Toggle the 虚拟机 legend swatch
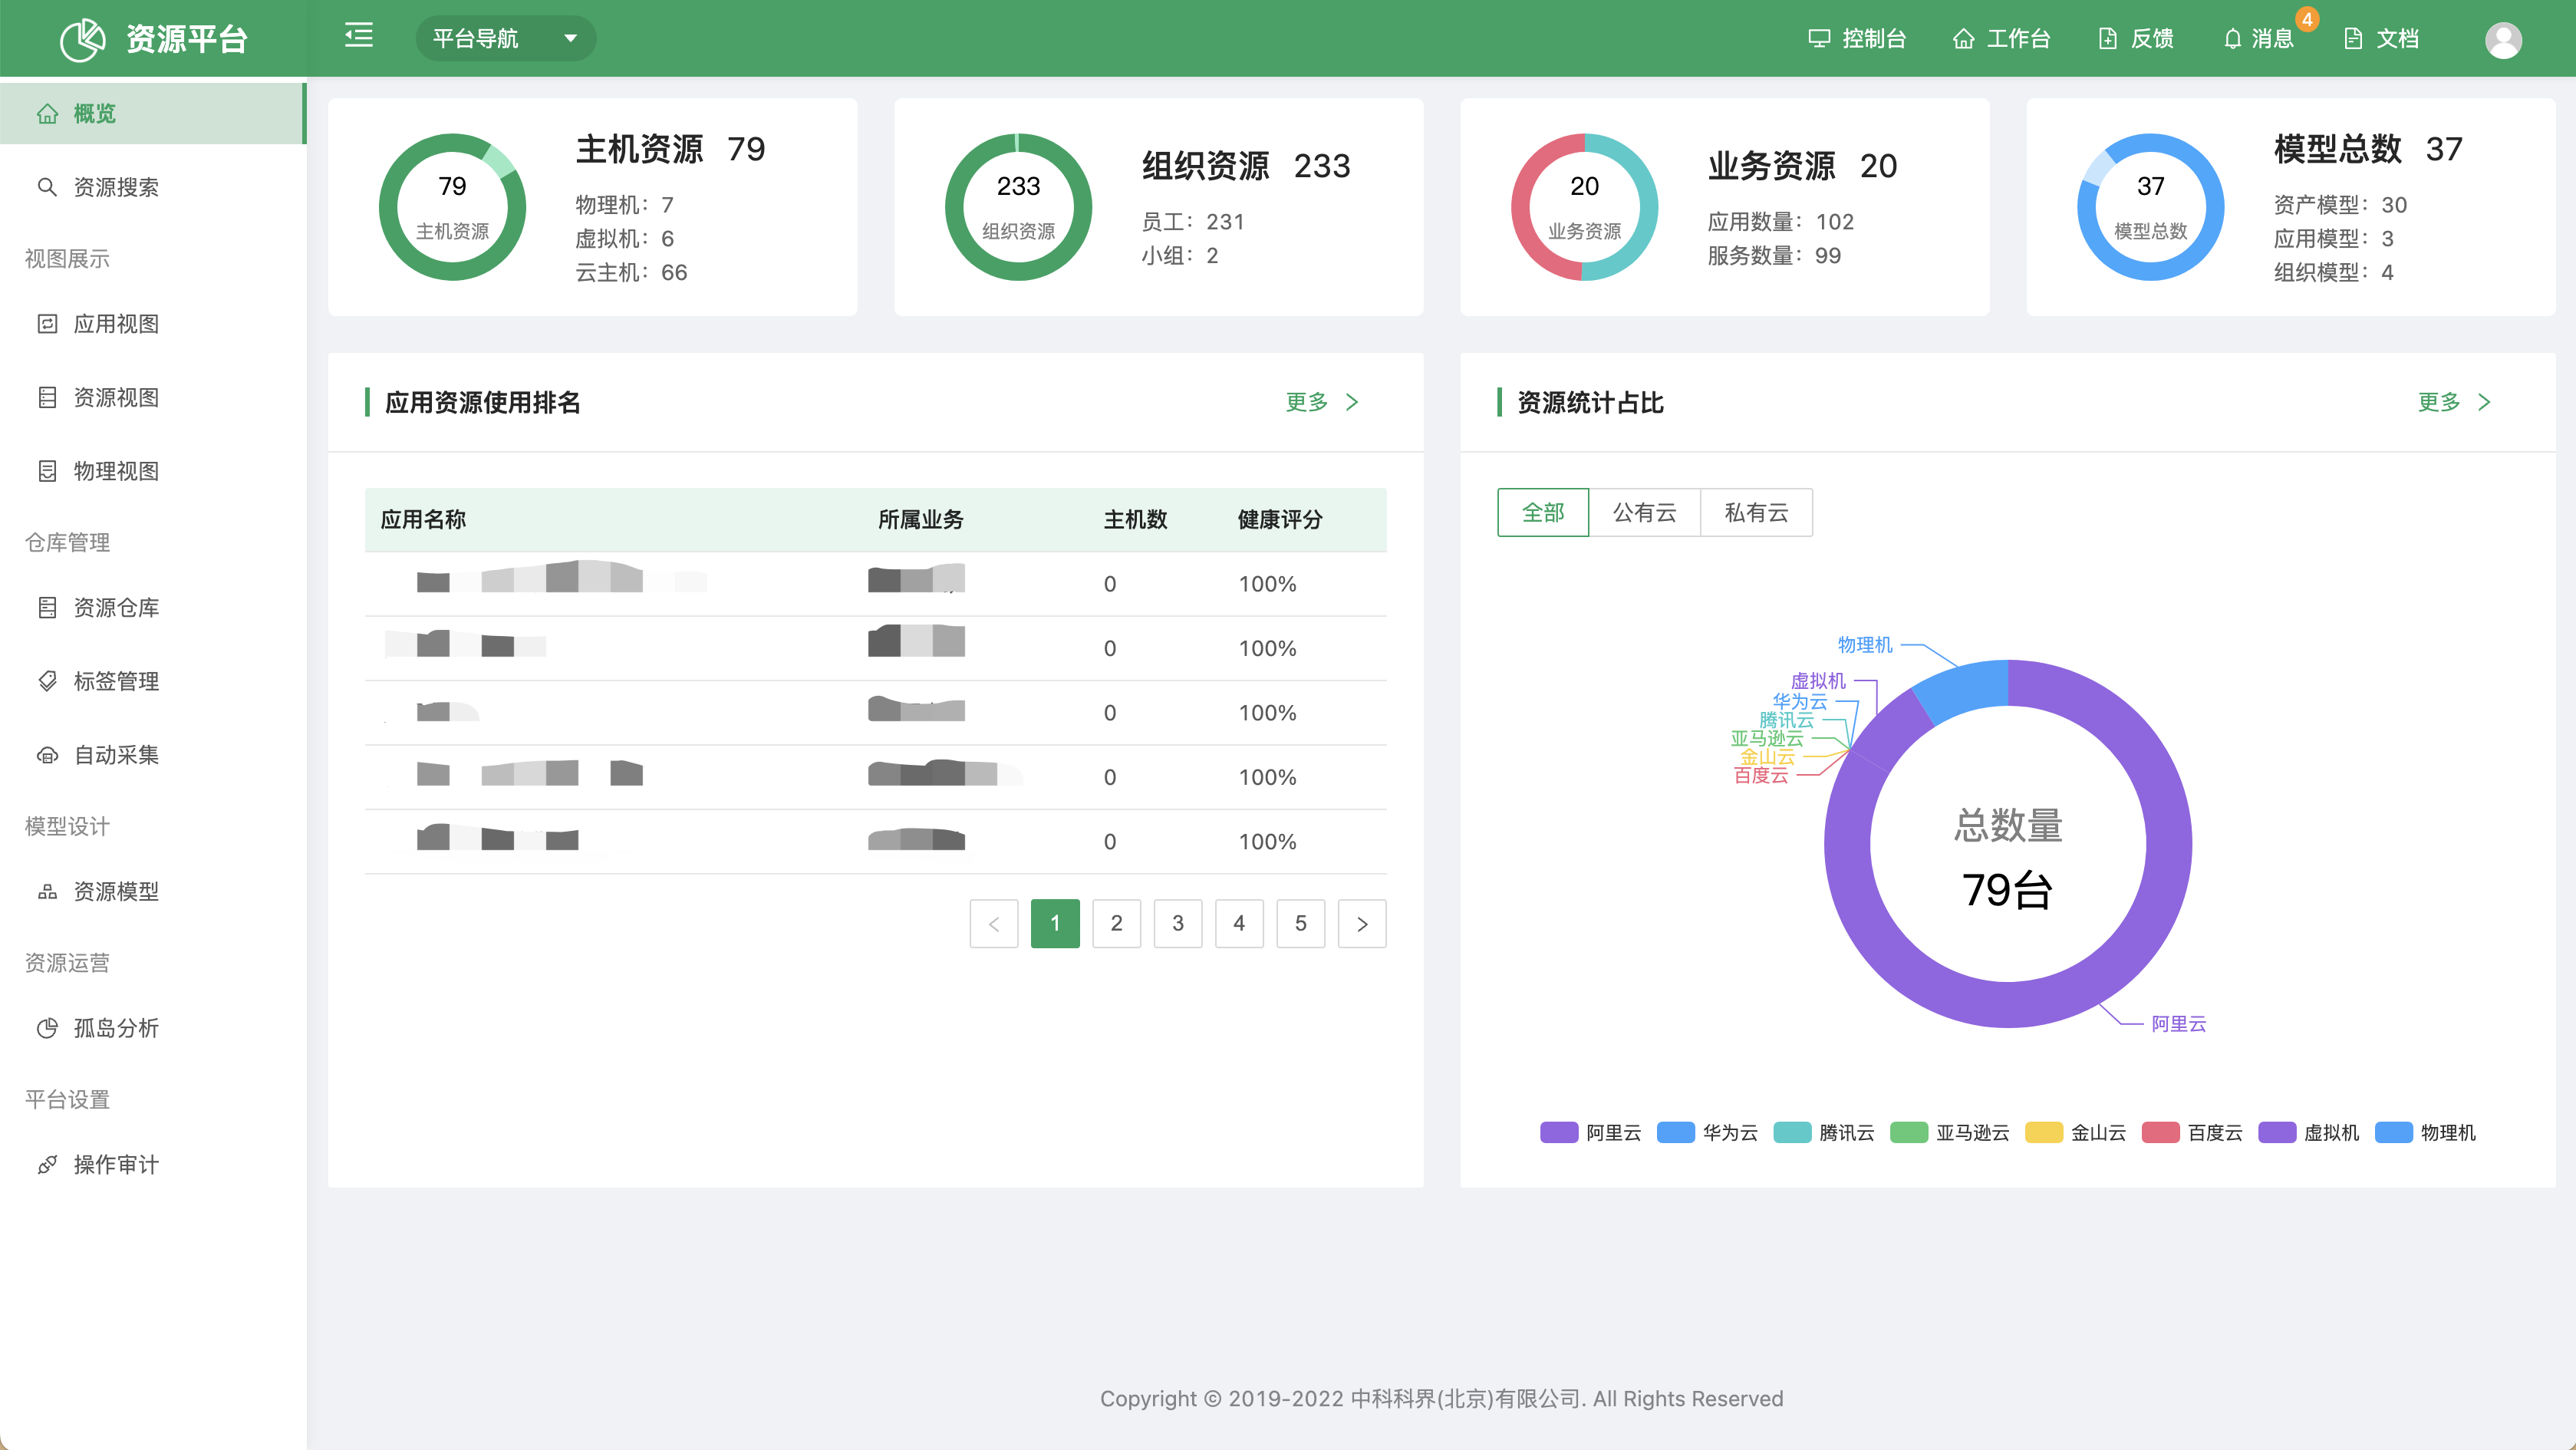The height and width of the screenshot is (1450, 2576). pos(2277,1132)
